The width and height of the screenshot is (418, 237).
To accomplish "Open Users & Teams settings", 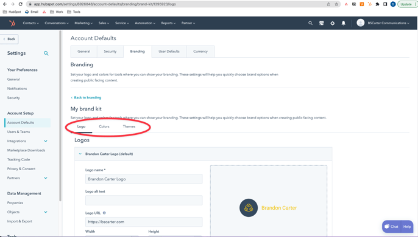I will 18,132.
